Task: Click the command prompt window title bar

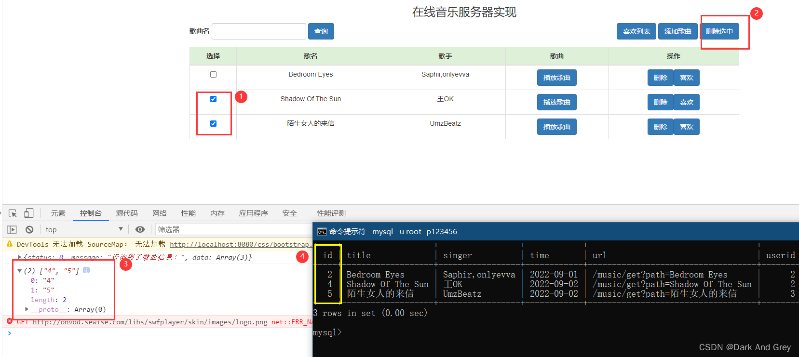Action: [555, 231]
